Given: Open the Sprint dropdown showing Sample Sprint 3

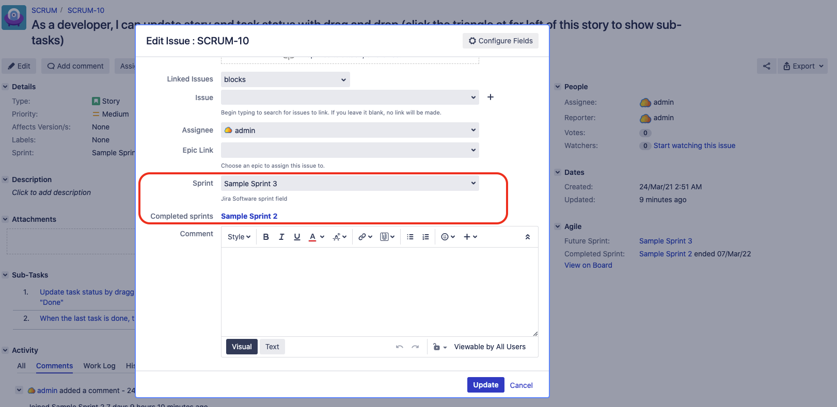Looking at the screenshot, I should [350, 183].
